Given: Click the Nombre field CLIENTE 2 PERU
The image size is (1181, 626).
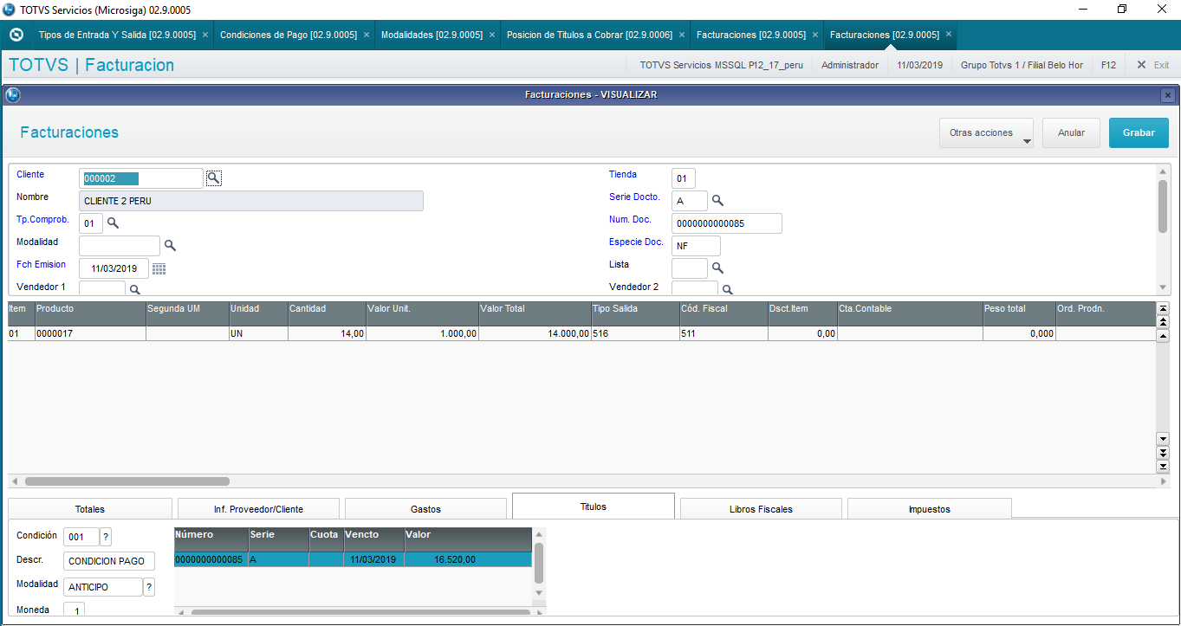Looking at the screenshot, I should [251, 201].
